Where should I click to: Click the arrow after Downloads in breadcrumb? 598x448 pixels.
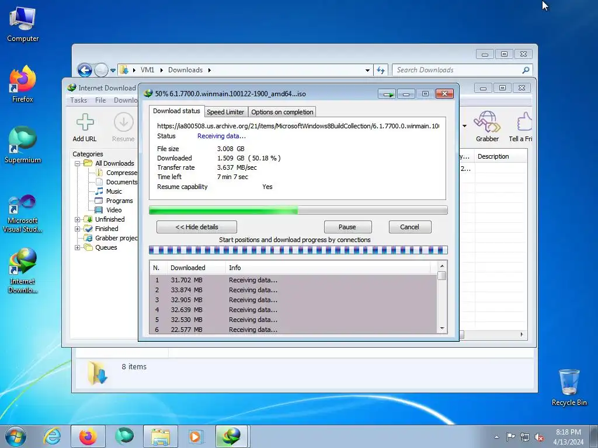click(210, 70)
